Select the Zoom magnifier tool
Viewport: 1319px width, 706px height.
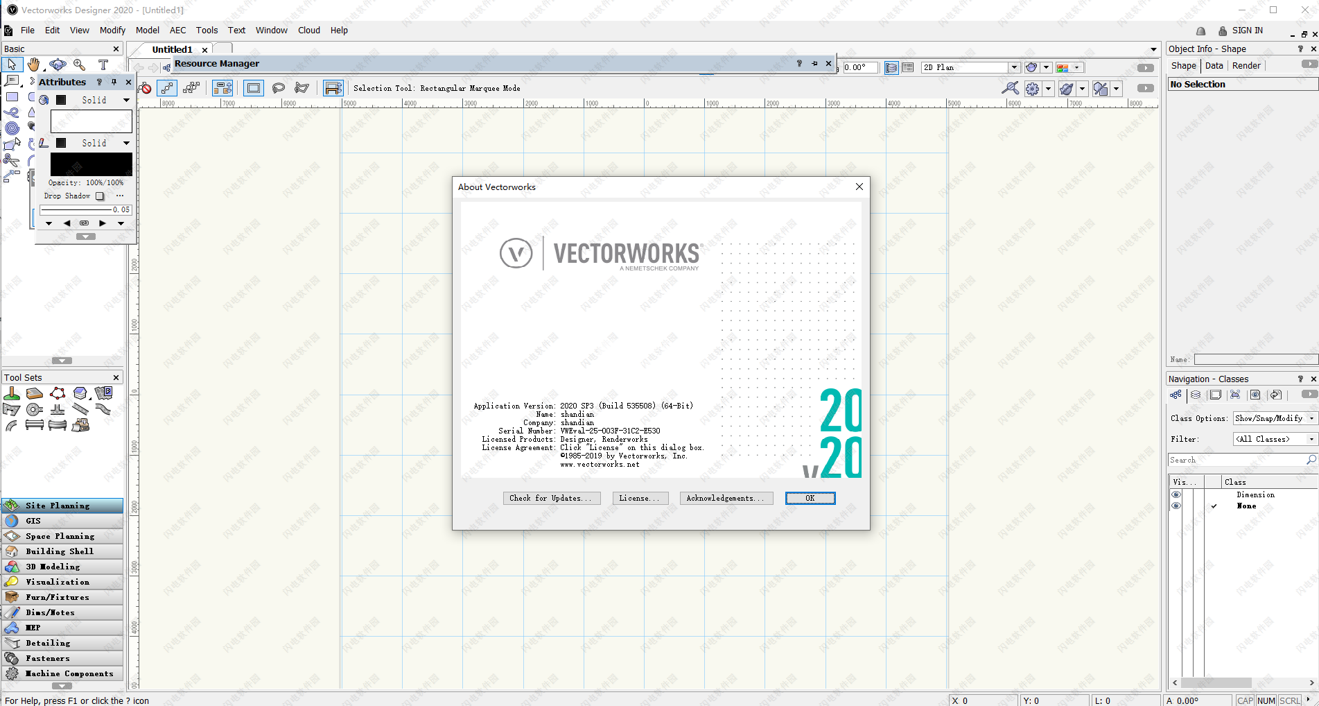pos(80,64)
